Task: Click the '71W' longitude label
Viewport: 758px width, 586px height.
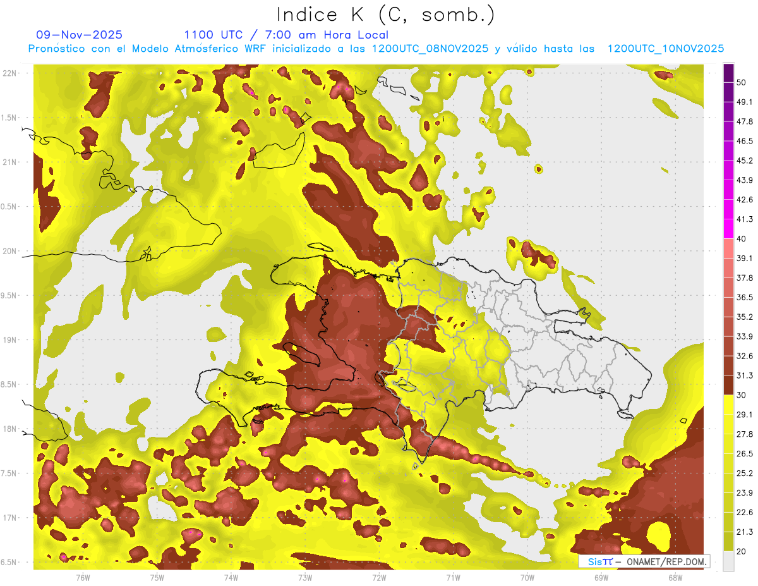Action: (453, 578)
